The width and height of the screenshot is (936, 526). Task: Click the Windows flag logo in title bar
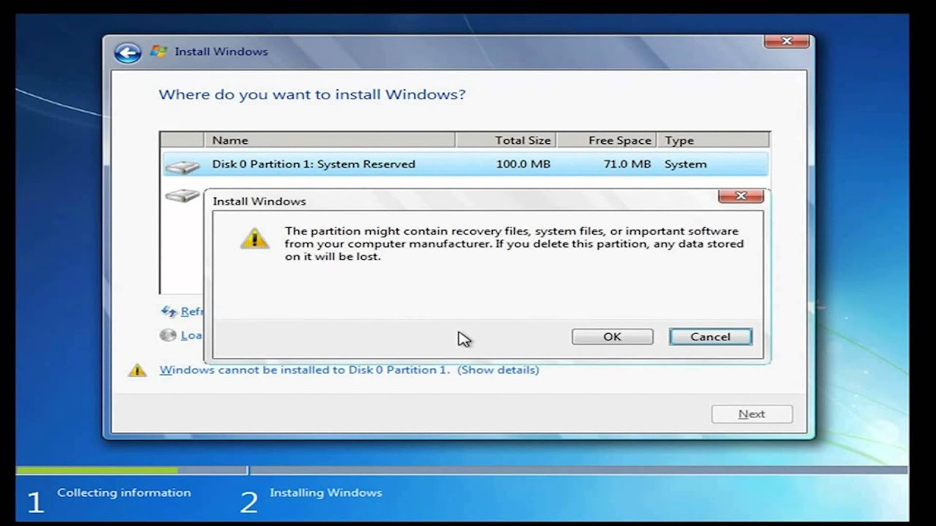click(x=158, y=51)
